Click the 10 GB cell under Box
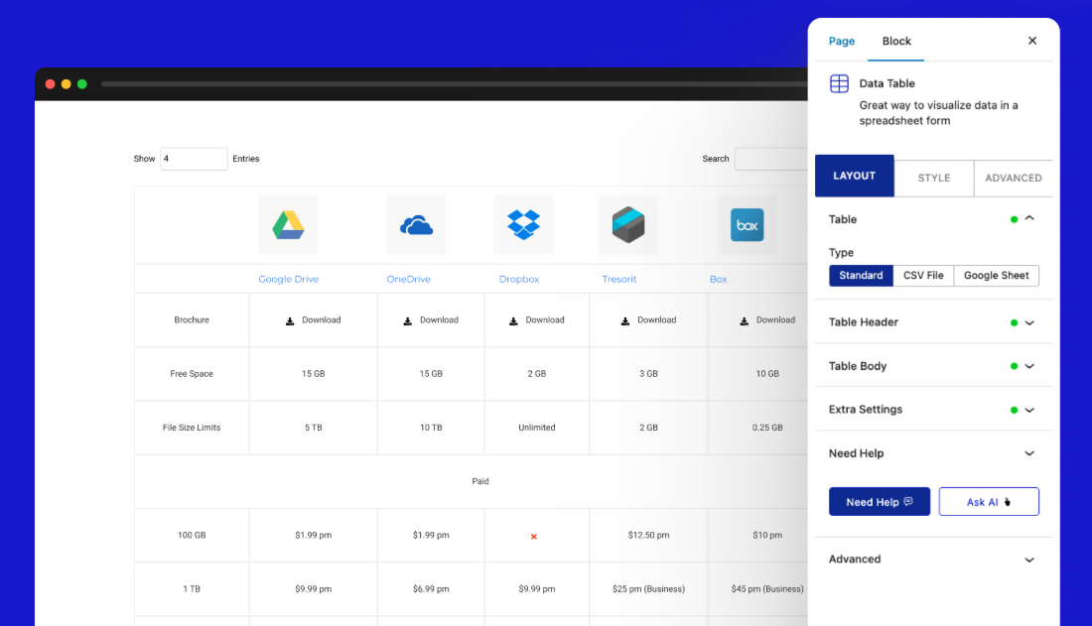 pos(758,374)
